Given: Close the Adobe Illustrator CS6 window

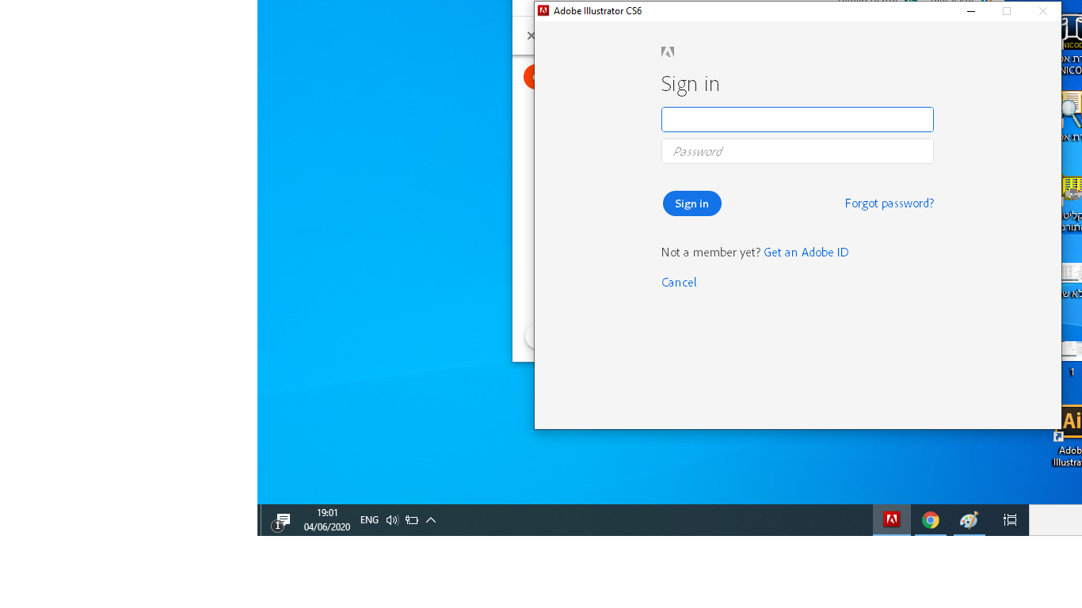Looking at the screenshot, I should click(1043, 11).
